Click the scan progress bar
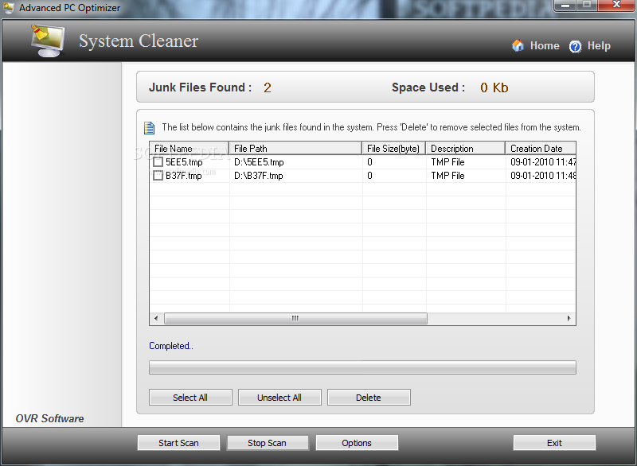This screenshot has height=466, width=637. 362,367
